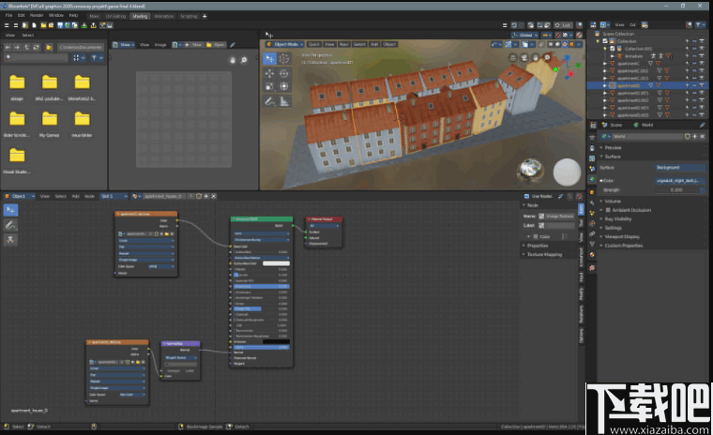Click the World button in properties header
713x435 pixels.
(x=644, y=125)
